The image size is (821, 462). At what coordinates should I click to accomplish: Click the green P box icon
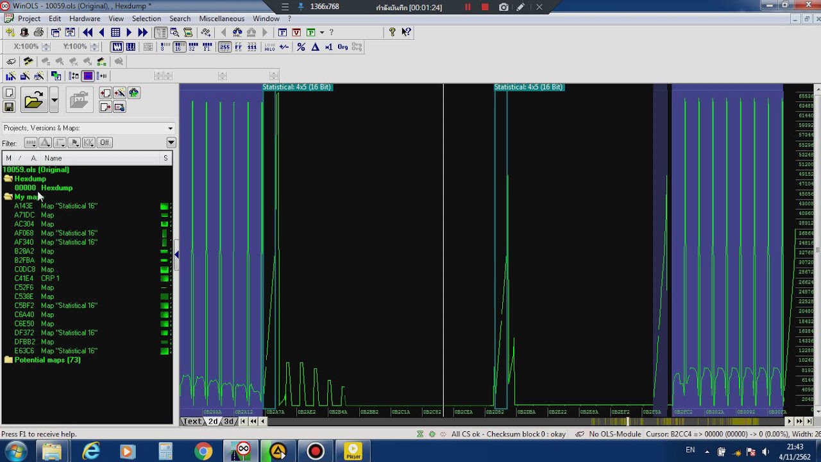(310, 32)
